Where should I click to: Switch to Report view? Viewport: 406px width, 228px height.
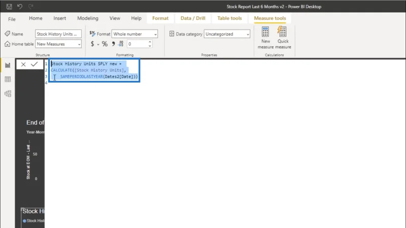(8, 65)
